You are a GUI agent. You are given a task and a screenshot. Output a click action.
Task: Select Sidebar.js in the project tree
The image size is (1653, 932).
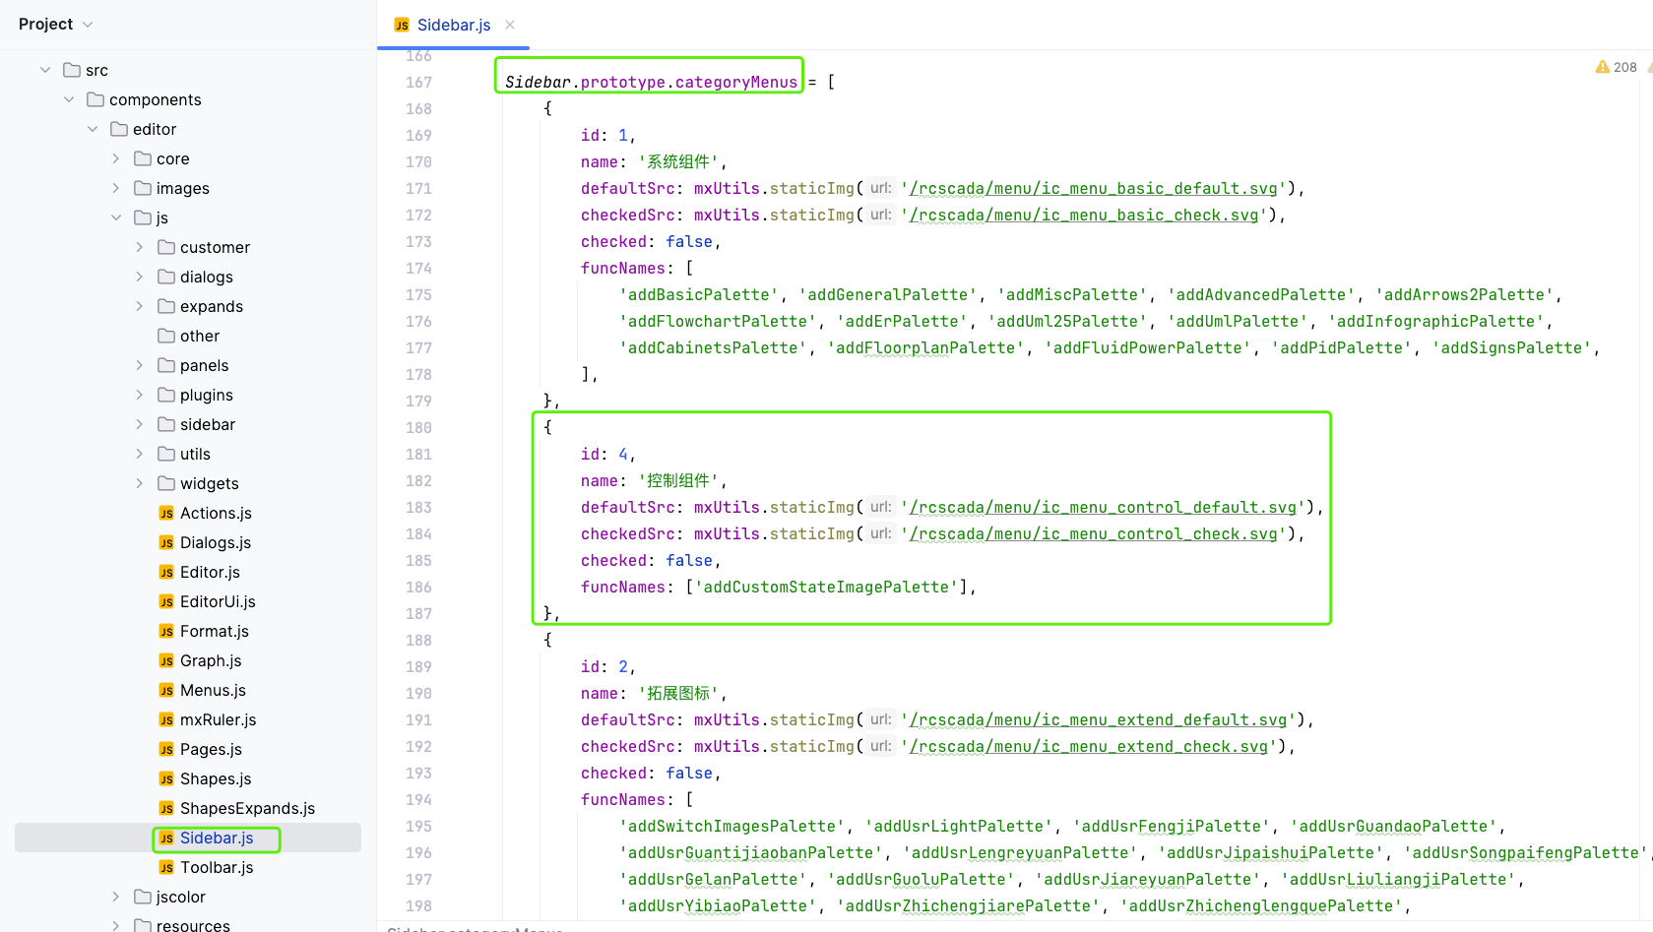[x=188, y=838]
